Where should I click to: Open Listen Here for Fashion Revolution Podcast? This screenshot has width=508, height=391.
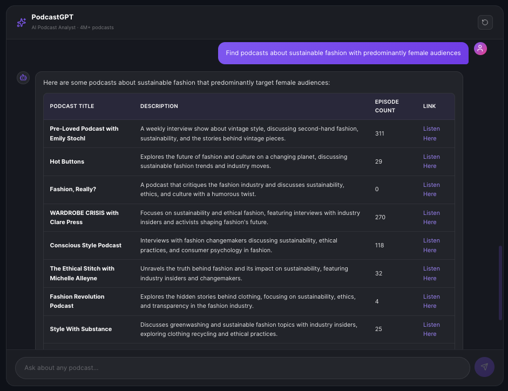point(431,301)
